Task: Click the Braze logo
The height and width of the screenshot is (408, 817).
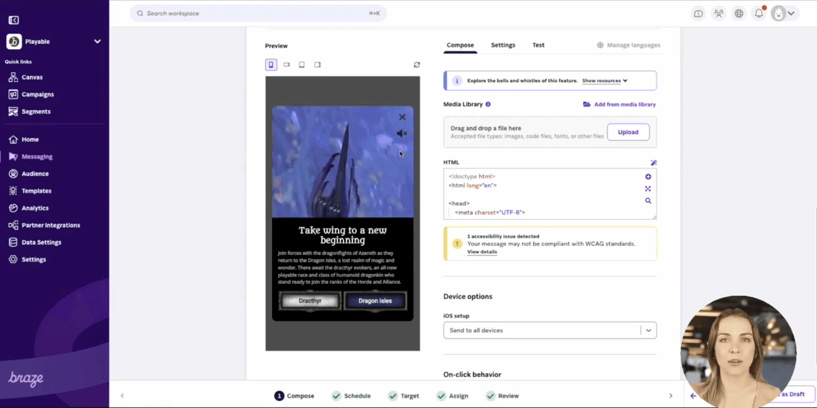Action: (x=26, y=379)
